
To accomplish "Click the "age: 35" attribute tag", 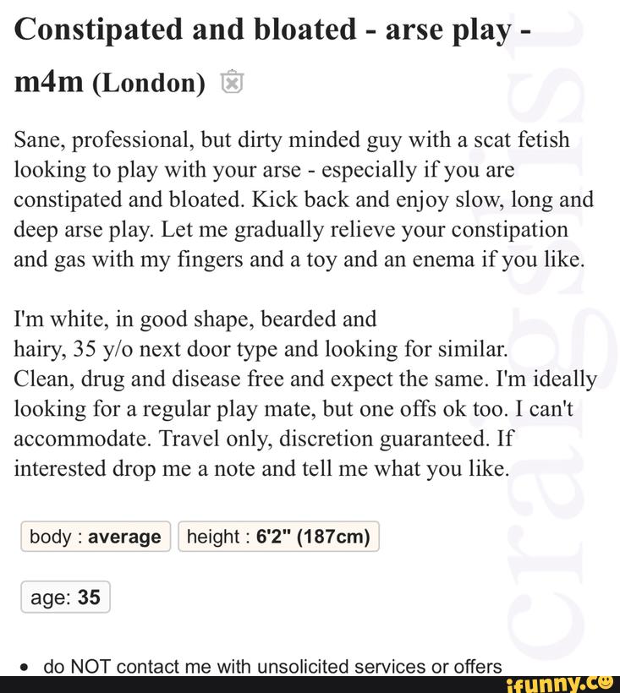I will click(x=65, y=598).
